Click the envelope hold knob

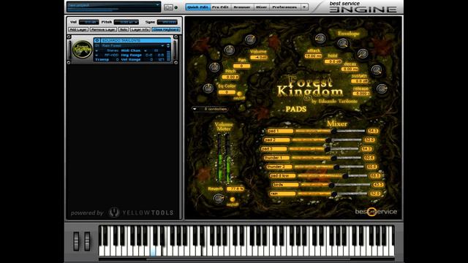tap(343, 44)
